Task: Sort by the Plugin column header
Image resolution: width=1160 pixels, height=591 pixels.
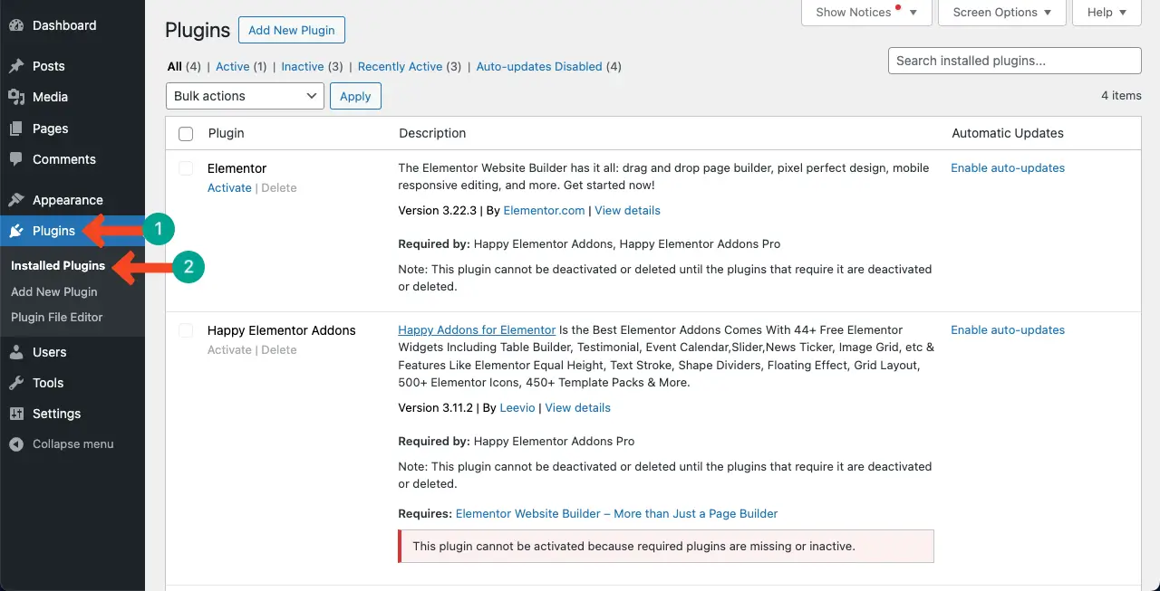Action: coord(226,133)
